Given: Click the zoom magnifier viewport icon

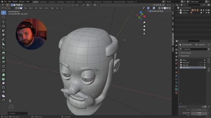Looking at the screenshot, I should pyautogui.click(x=144, y=23).
